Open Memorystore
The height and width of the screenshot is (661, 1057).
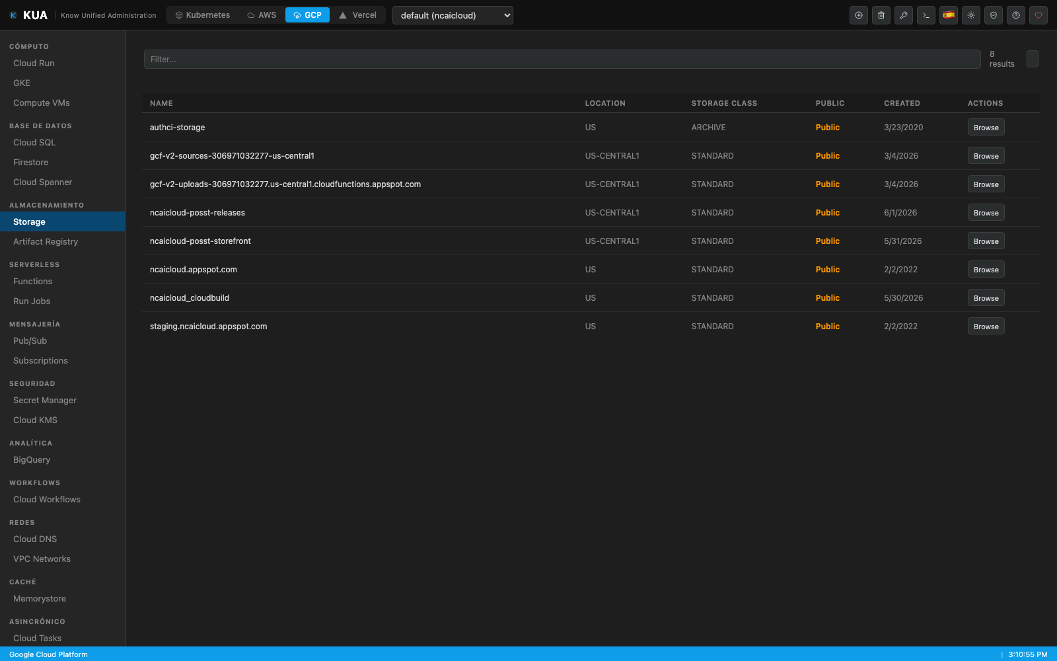[62, 599]
